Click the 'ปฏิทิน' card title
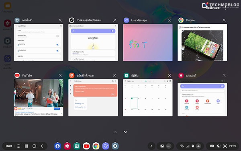 [x=135, y=76]
